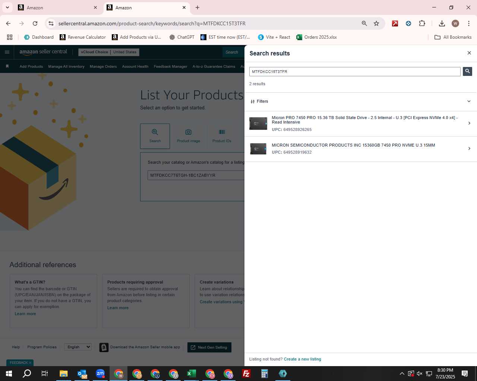Open Add Products nav item
The width and height of the screenshot is (477, 381).
coord(31,67)
